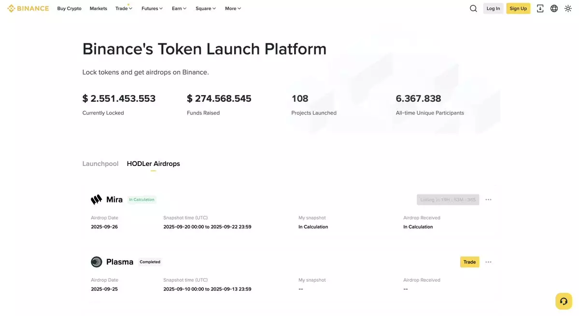The height and width of the screenshot is (316, 579).
Task: Click the download app icon
Action: (x=540, y=9)
